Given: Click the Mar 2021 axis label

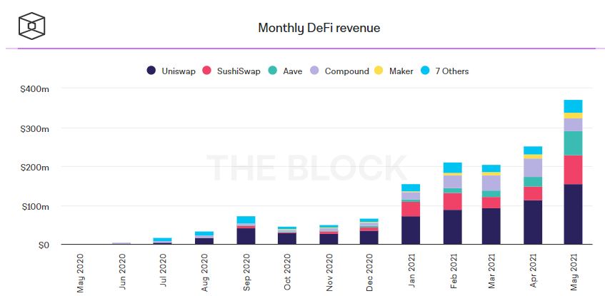Looking at the screenshot, I should [x=492, y=272].
